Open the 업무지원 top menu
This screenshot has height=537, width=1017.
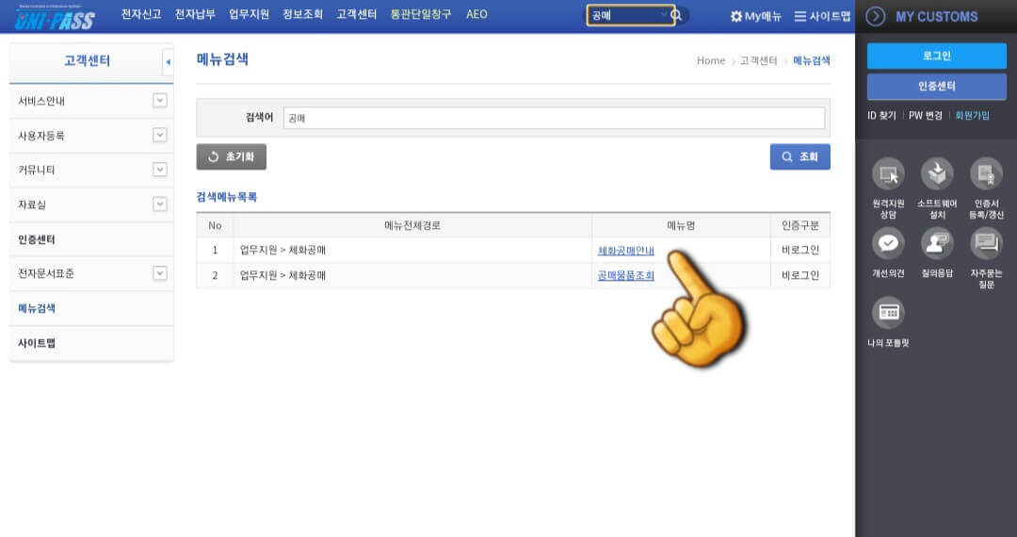click(249, 14)
